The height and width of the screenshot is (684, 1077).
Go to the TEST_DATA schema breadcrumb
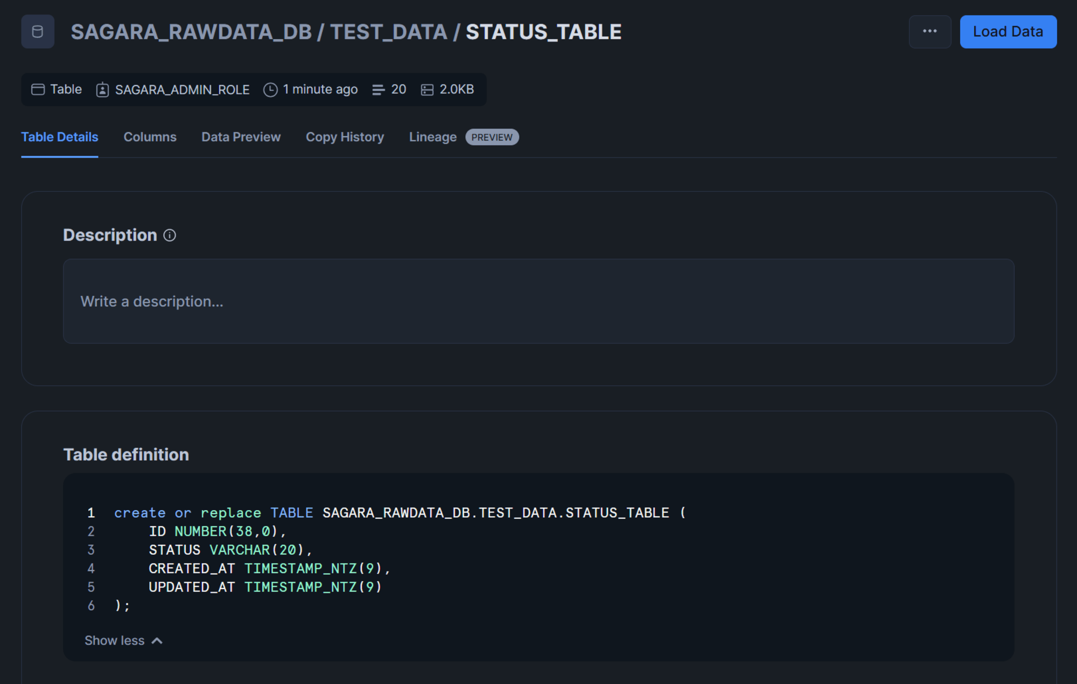click(x=389, y=32)
